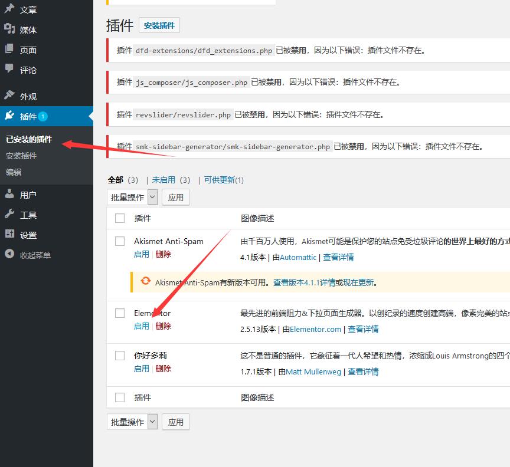Check the Akismet Anti-Spam checkbox

click(120, 241)
